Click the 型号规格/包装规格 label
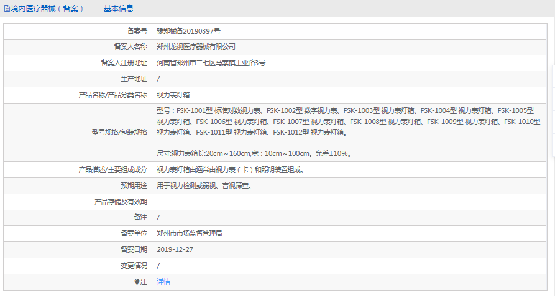This screenshot has height=296, width=555. [119, 132]
